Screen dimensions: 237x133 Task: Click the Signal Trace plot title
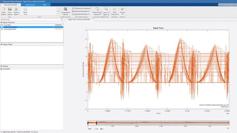(x=158, y=28)
